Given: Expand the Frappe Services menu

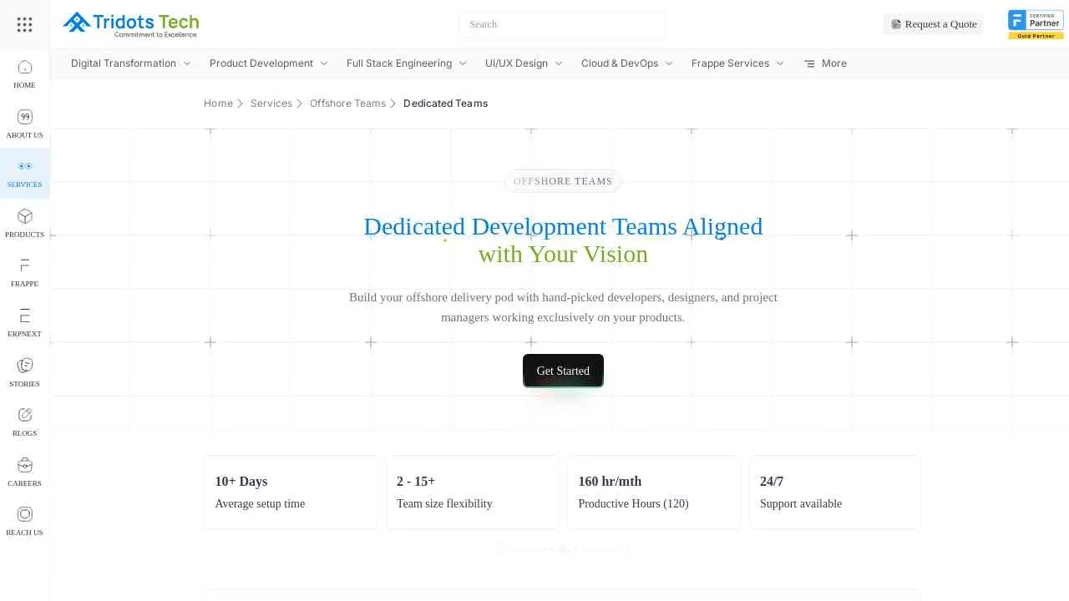Looking at the screenshot, I should click(738, 63).
